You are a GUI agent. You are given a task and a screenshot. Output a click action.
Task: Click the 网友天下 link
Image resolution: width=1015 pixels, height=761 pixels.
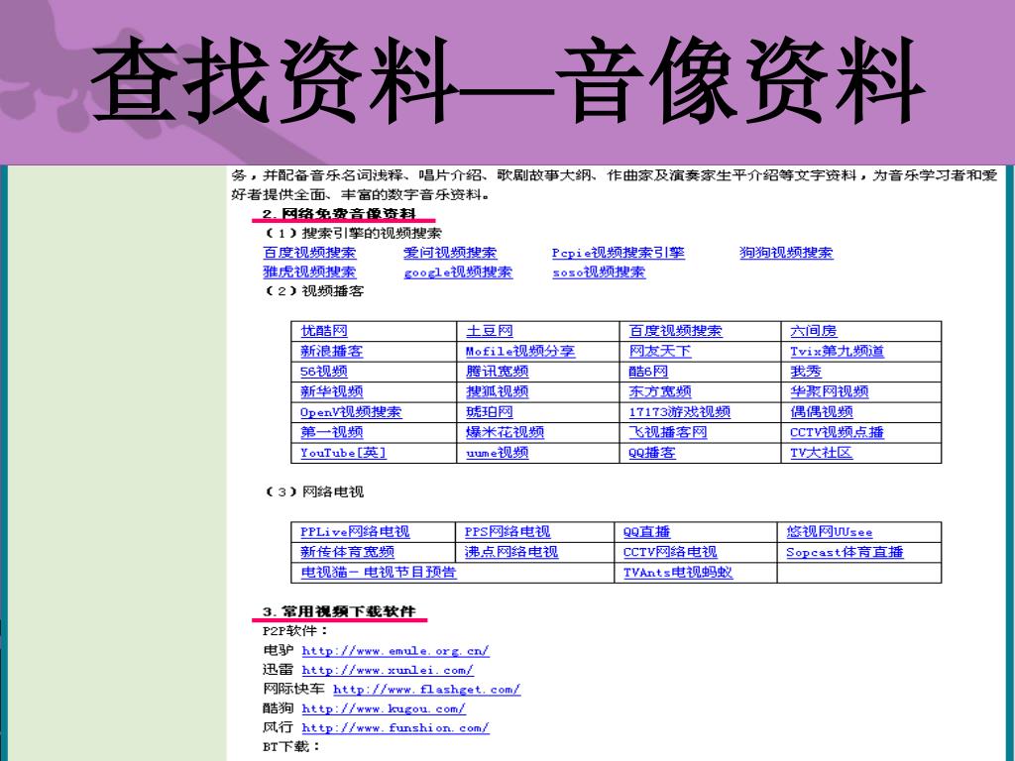coord(659,351)
